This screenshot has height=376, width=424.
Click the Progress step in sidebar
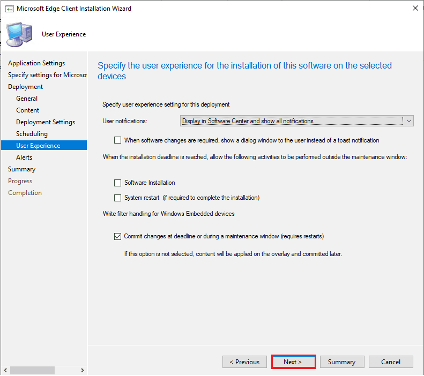[20, 181]
